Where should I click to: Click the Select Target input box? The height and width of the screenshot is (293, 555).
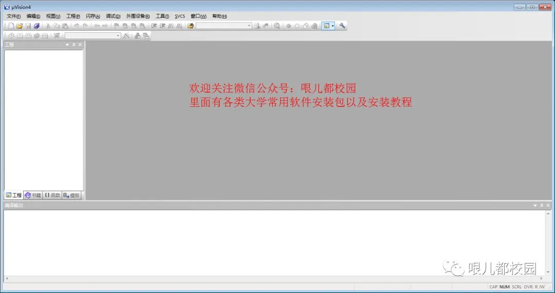90,35
